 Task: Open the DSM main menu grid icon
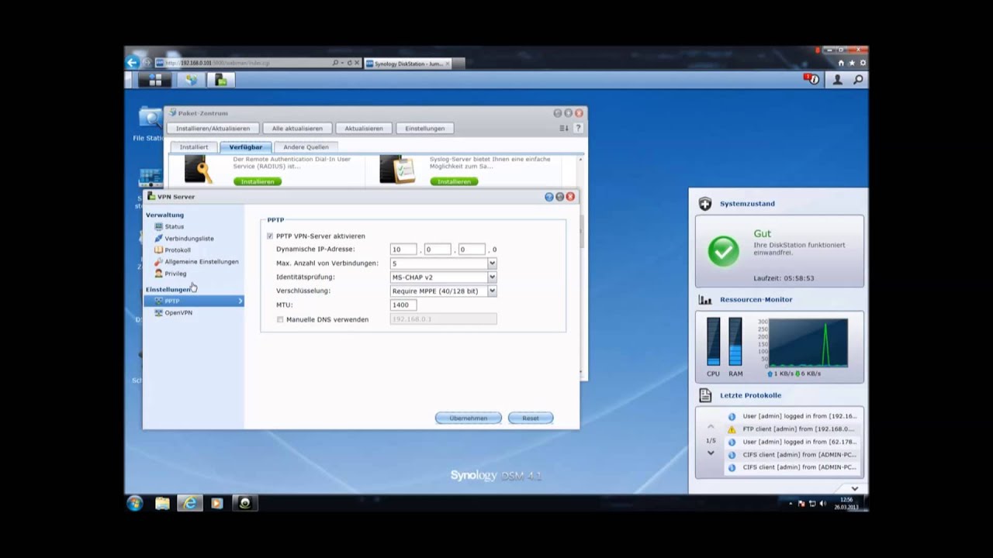tap(154, 80)
